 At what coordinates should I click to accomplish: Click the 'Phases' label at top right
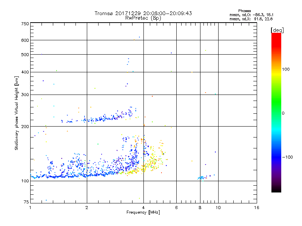click(244, 11)
